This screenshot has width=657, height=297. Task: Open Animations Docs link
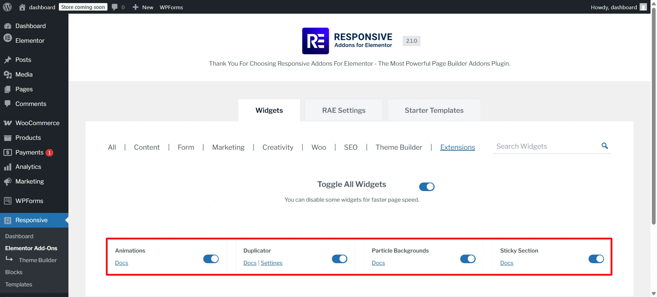click(121, 263)
